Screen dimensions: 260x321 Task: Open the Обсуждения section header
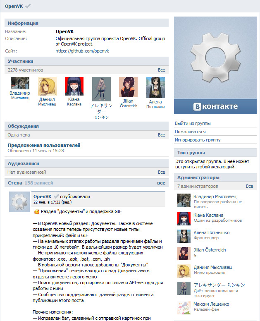[86, 126]
